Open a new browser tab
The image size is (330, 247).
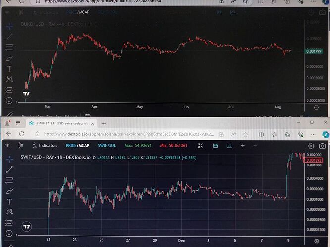(x=104, y=123)
